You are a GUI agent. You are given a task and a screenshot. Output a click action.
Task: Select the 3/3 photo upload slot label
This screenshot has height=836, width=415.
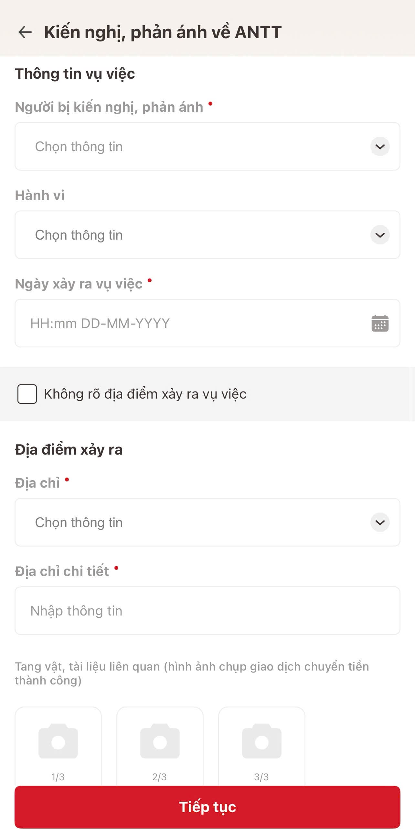261,777
